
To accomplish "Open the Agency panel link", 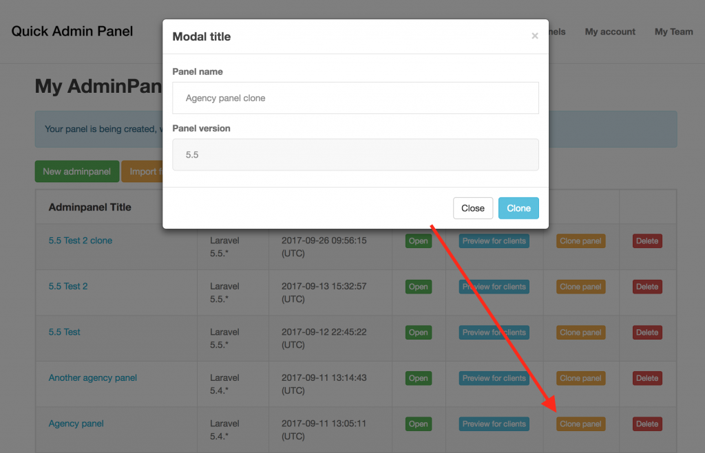I will point(76,424).
